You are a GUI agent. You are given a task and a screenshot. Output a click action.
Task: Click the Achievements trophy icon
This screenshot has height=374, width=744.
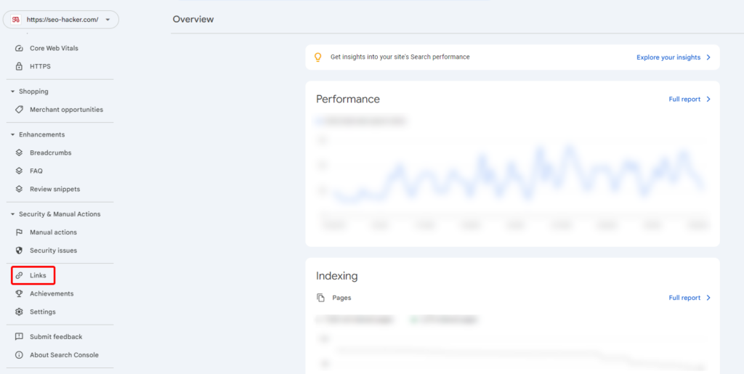tap(19, 294)
